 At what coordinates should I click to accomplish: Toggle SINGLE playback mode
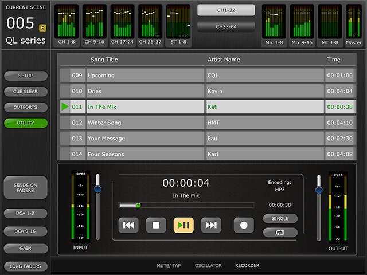(x=280, y=218)
